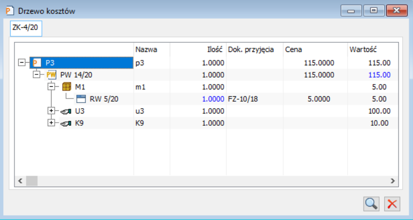
Task: Click the K9 service hand icon
Action: pos(66,123)
